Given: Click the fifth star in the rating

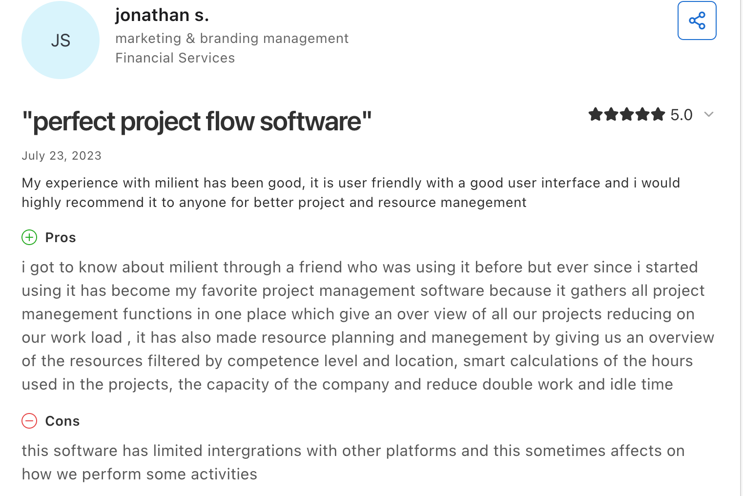Looking at the screenshot, I should tap(657, 114).
